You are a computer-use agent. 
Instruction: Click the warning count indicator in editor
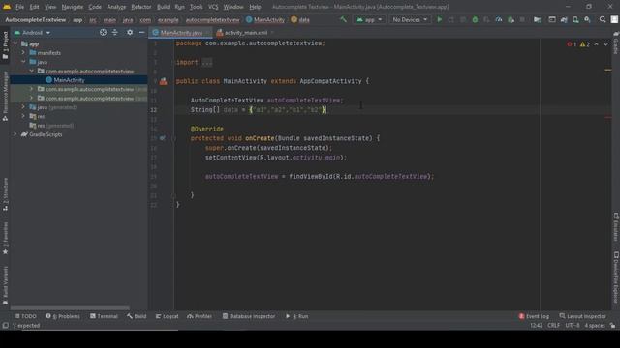(x=585, y=44)
